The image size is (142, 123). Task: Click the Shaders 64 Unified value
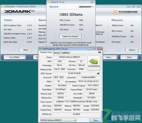coord(62,85)
